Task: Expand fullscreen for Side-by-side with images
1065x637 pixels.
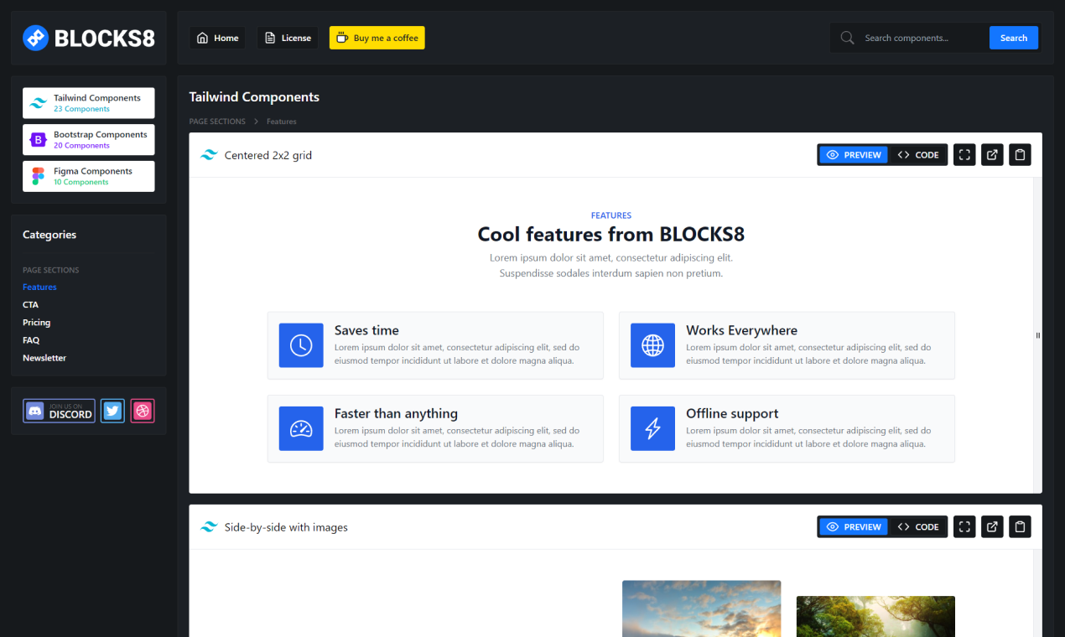Action: click(964, 526)
